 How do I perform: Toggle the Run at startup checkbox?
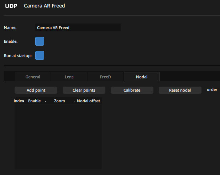40,56
